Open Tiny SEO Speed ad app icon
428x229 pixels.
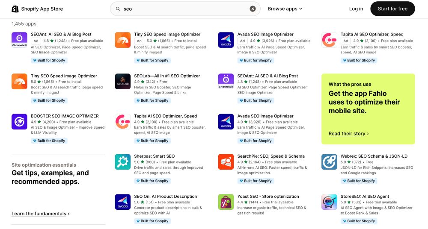tap(122, 40)
